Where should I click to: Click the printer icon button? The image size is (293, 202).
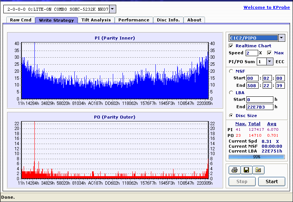(x=234, y=170)
